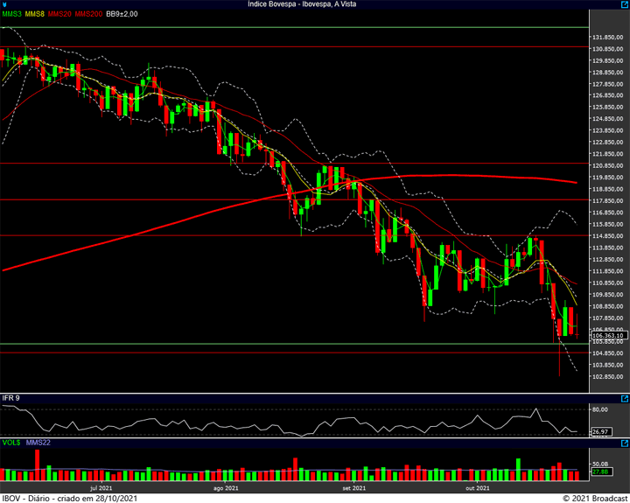Select the MMS20 moving average label
This screenshot has width=630, height=503.
point(59,14)
